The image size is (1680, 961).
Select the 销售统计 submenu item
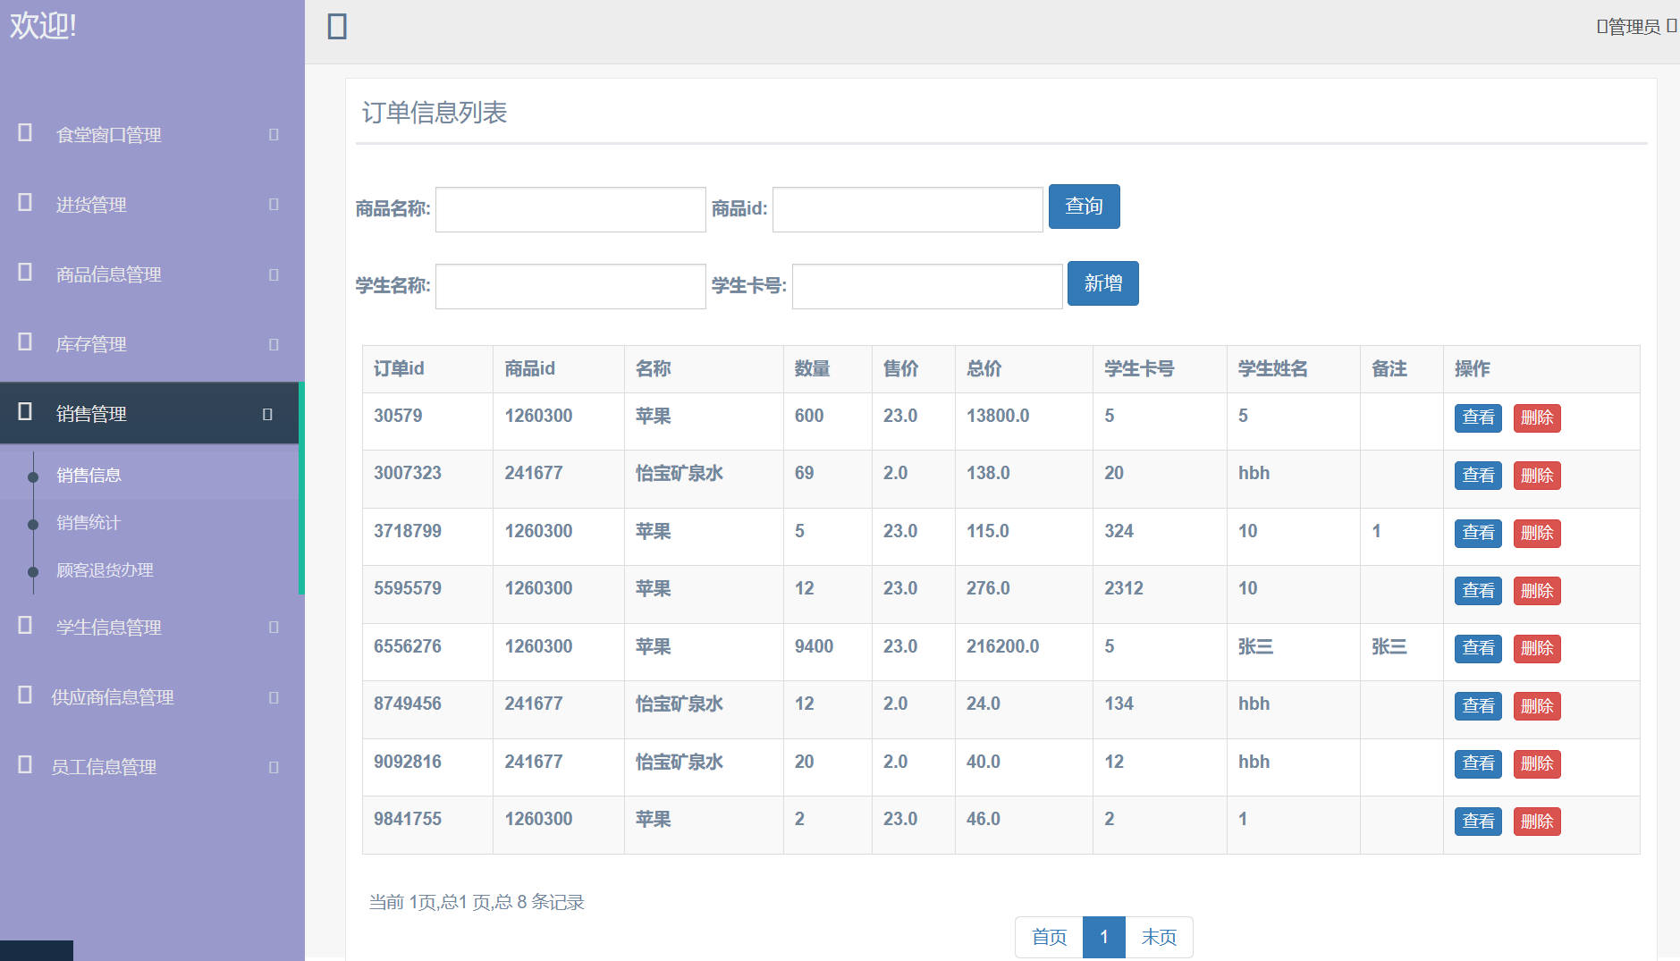pos(89,522)
